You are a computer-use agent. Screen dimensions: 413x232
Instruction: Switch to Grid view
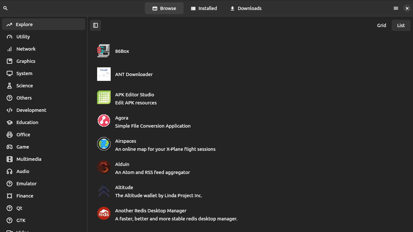coord(381,25)
